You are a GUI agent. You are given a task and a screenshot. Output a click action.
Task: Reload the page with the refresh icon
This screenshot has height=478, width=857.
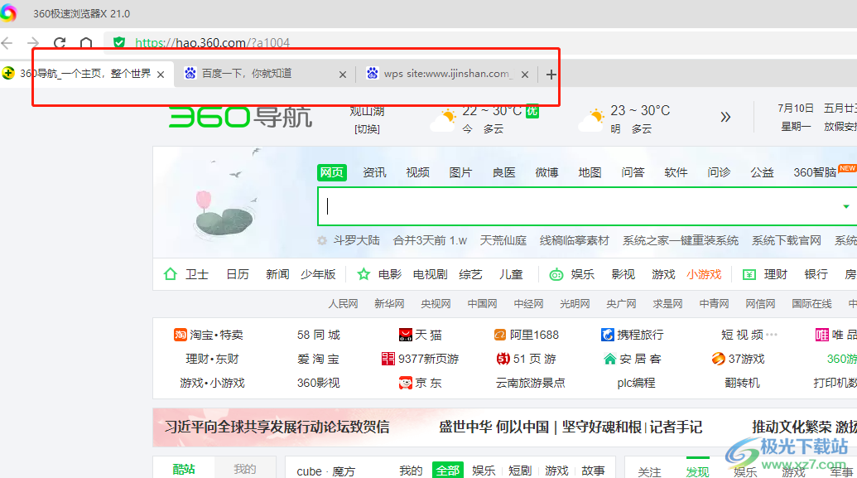click(60, 42)
